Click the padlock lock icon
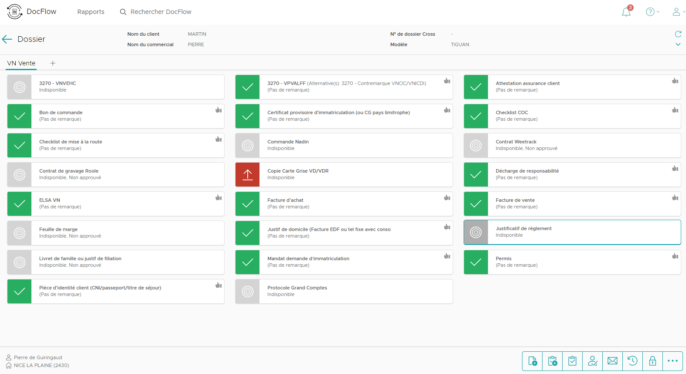Image resolution: width=686 pixels, height=374 pixels. pos(653,361)
